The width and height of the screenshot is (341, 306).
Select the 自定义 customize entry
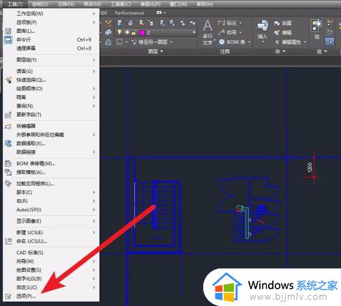tap(51, 287)
